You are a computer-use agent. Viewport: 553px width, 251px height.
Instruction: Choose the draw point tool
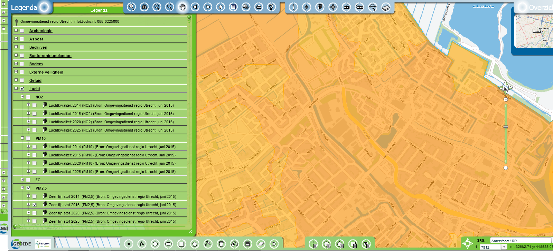point(129,244)
